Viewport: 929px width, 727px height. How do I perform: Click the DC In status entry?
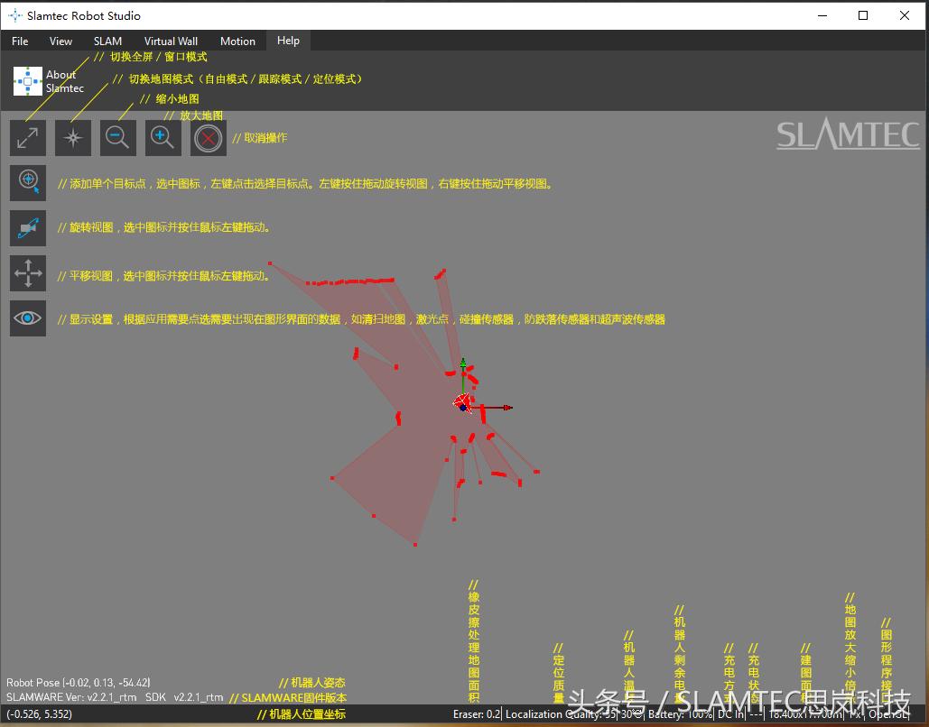[x=730, y=714]
